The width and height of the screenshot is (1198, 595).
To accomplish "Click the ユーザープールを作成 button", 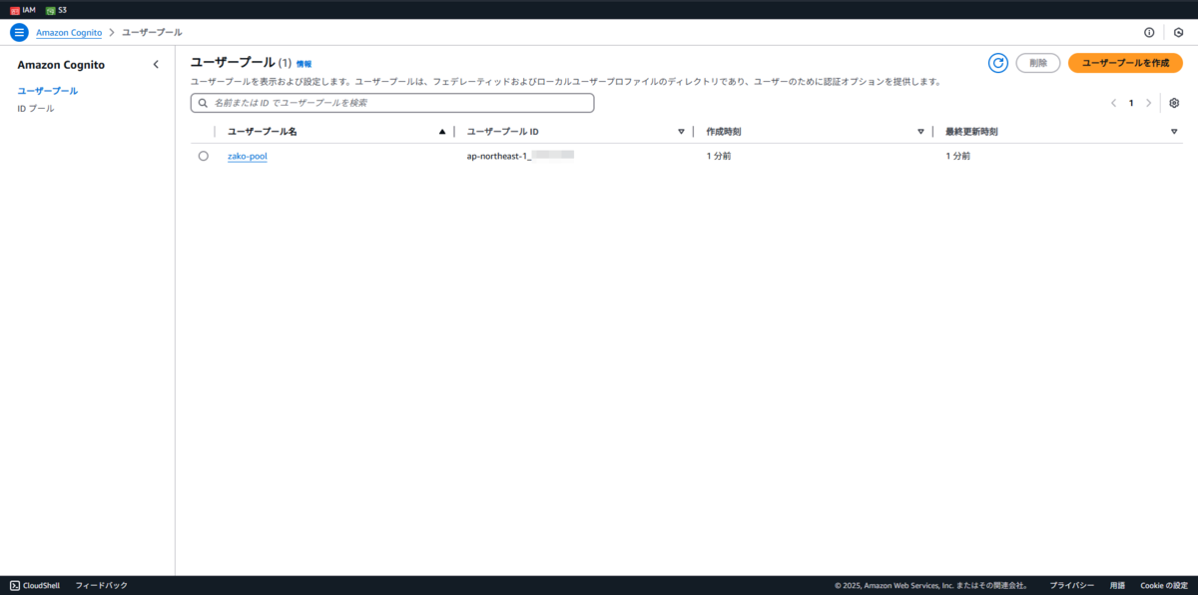I will click(1125, 62).
